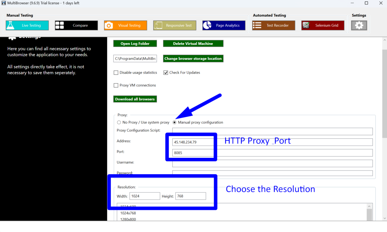
Task: Click Download all browsers
Action: click(x=135, y=99)
